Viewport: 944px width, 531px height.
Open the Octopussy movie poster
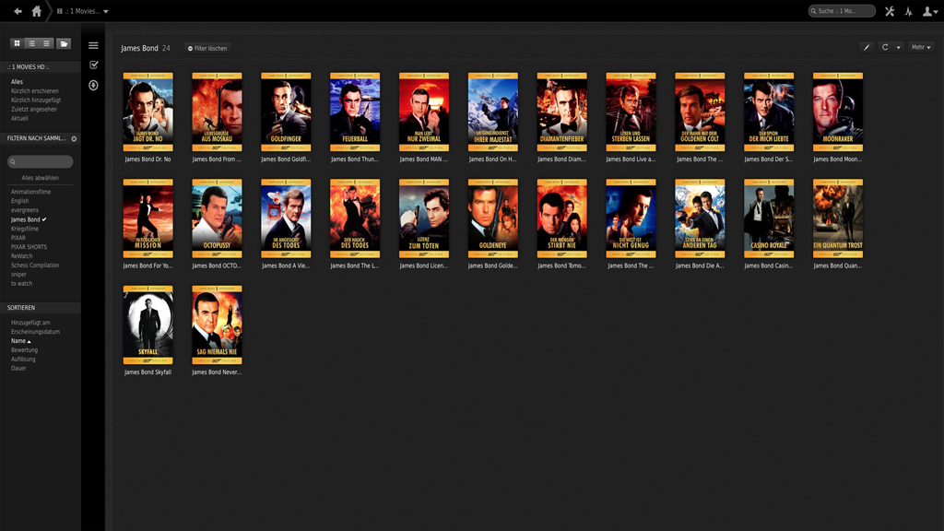[218, 218]
